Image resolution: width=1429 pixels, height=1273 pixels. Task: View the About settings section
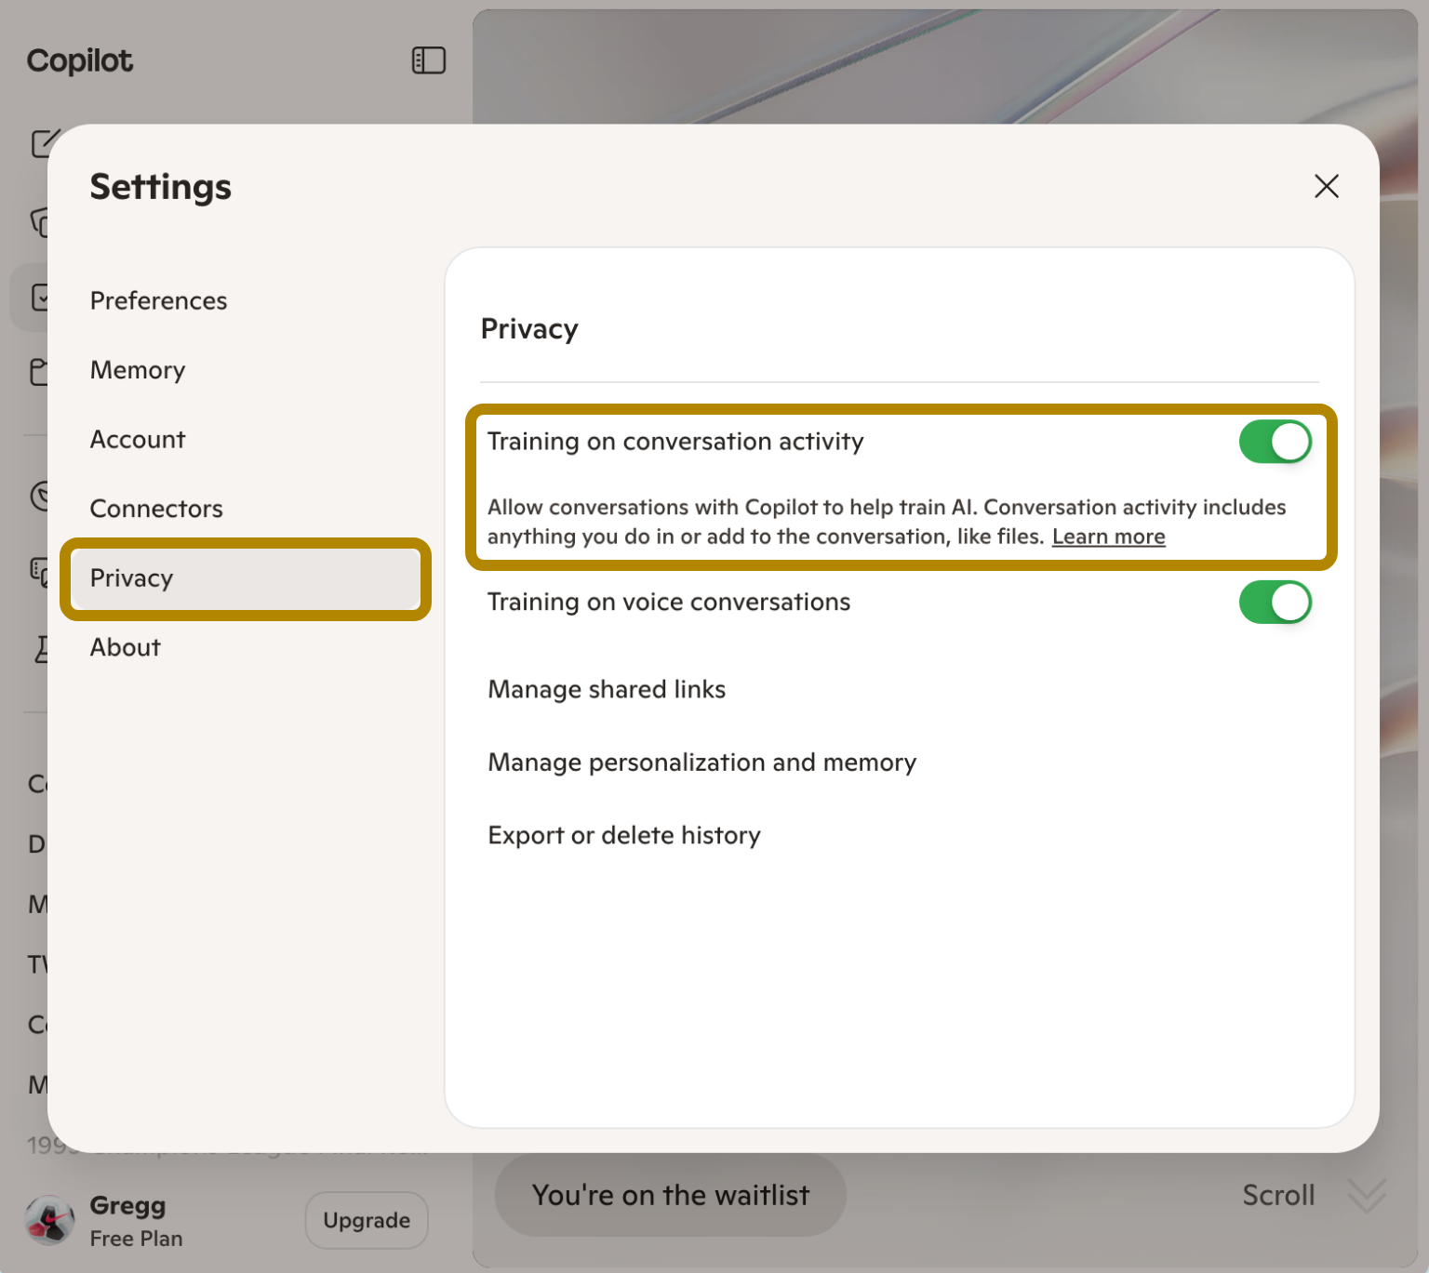[125, 647]
